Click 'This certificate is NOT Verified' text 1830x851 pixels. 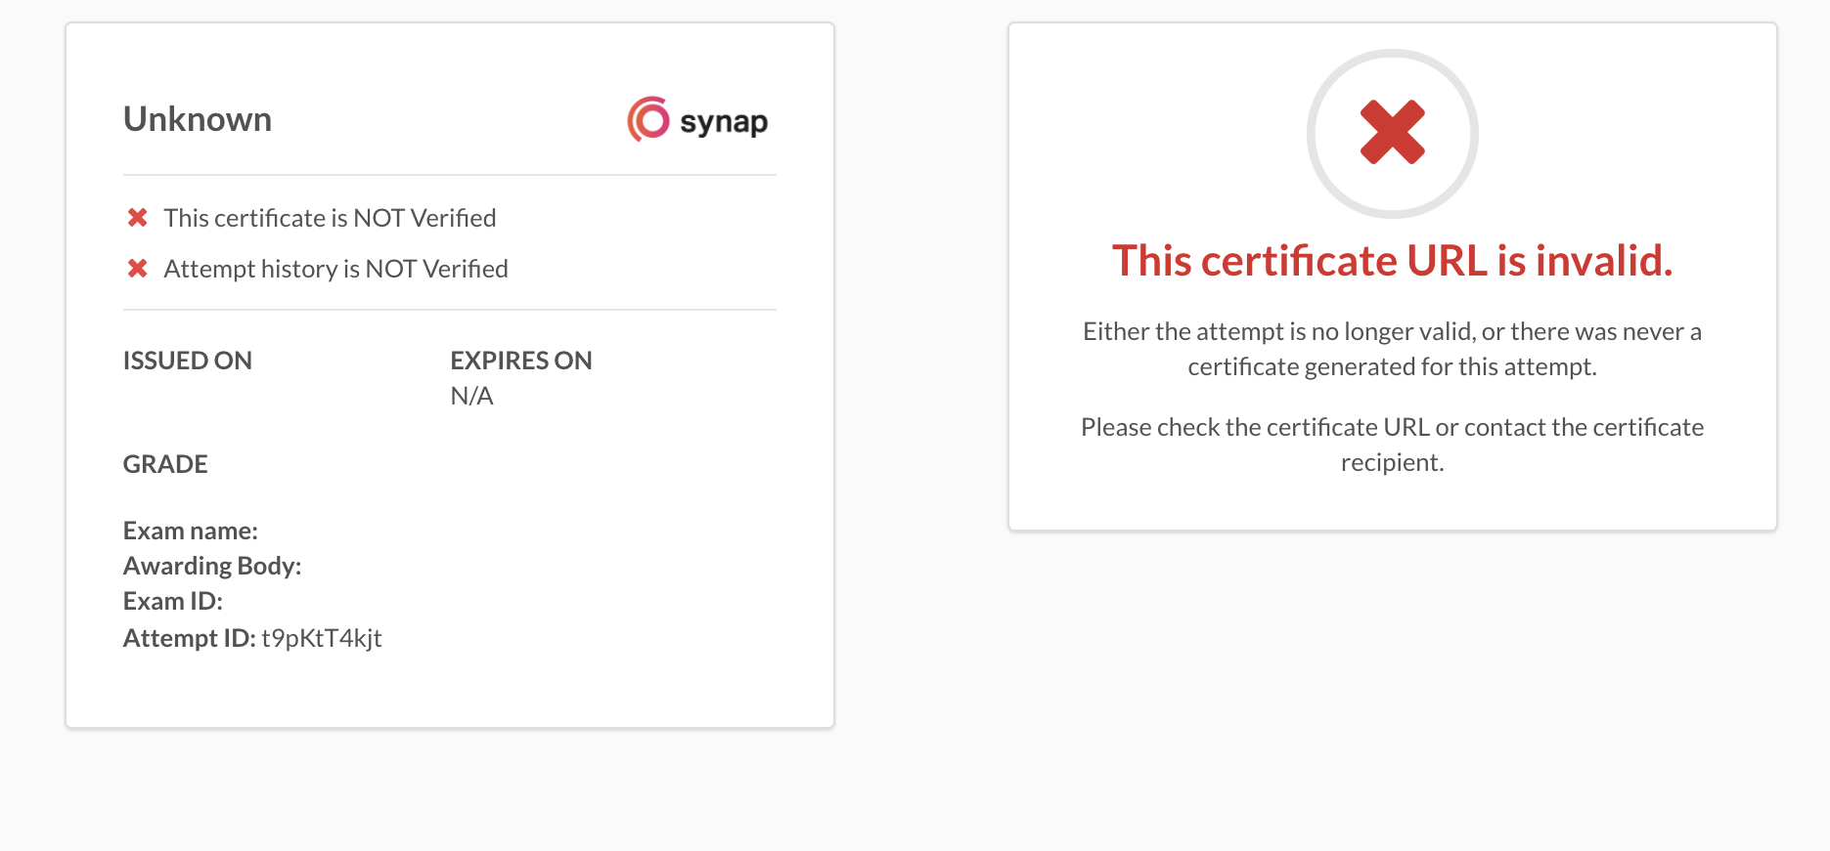[330, 218]
